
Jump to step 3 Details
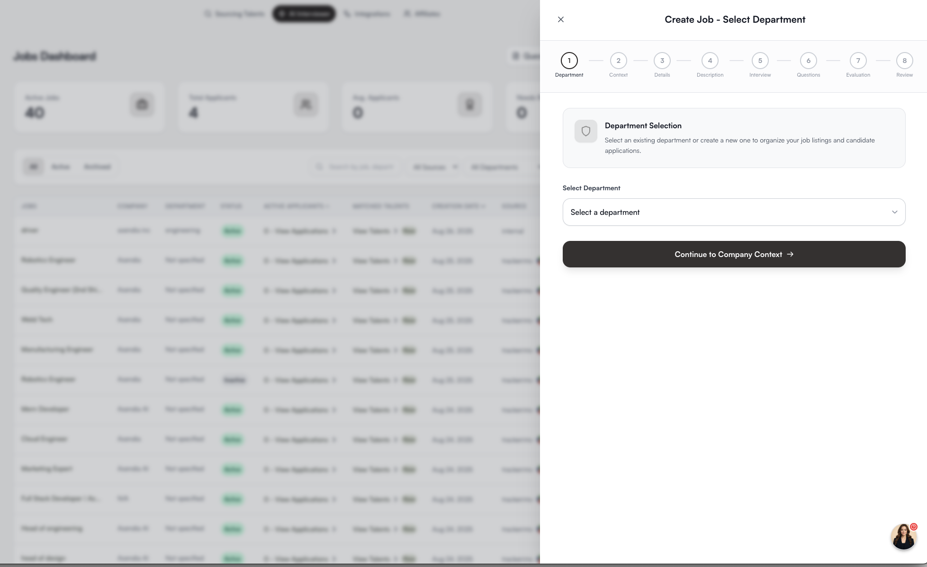click(662, 61)
